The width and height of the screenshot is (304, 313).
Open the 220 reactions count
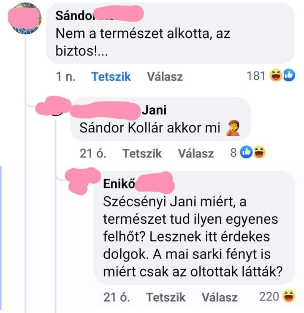[269, 297]
